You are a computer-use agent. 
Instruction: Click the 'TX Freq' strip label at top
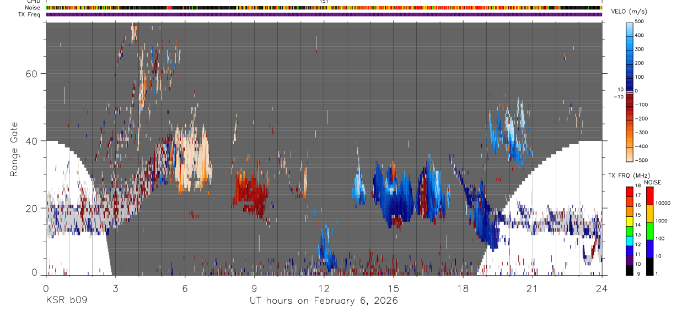click(x=30, y=14)
